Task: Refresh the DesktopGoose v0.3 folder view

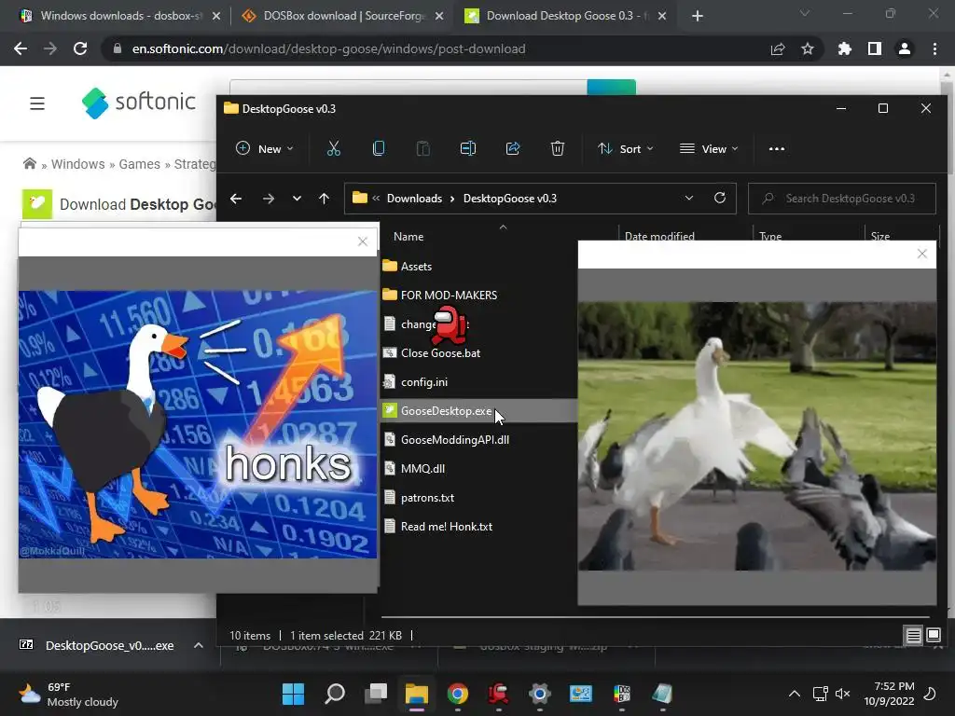Action: [720, 198]
